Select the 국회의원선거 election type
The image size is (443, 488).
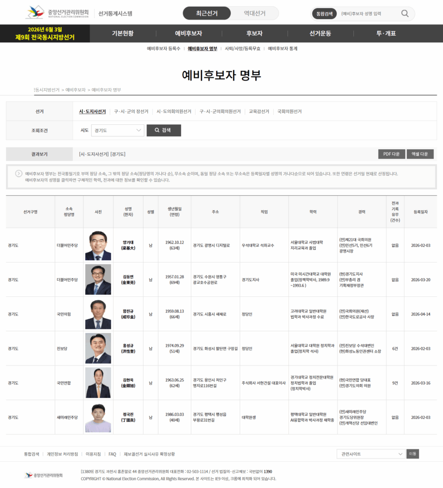point(289,112)
